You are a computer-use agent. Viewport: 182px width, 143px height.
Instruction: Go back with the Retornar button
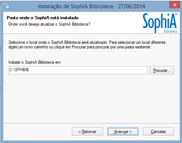tap(87, 132)
